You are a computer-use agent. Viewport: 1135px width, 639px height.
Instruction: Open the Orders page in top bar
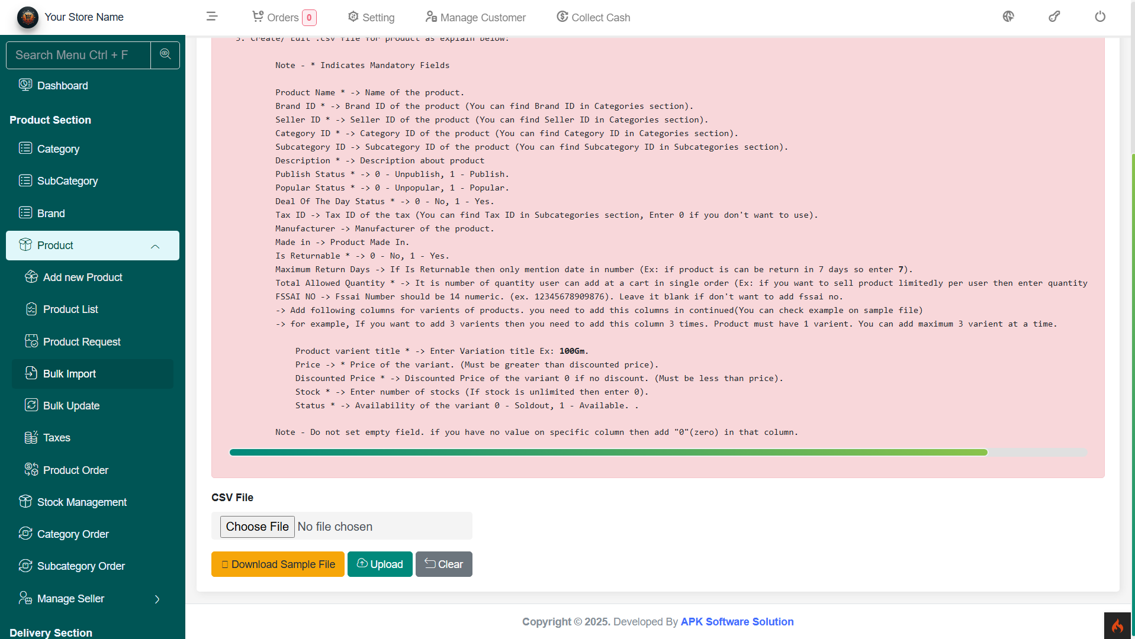[x=284, y=18]
